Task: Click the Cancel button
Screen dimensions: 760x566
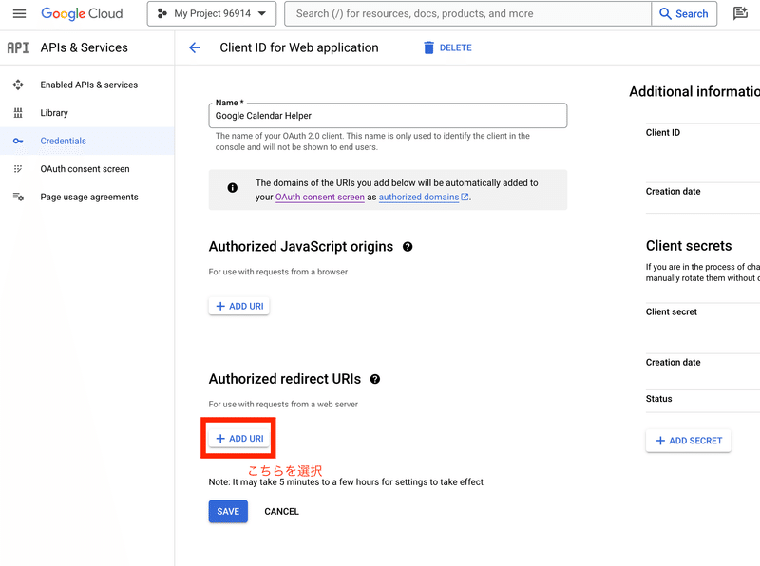Action: 281,512
